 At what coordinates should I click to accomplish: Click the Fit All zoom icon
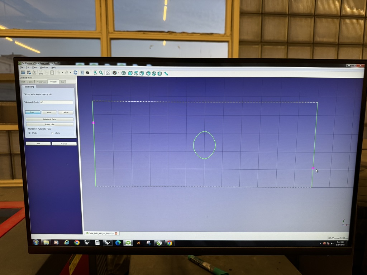(95, 73)
